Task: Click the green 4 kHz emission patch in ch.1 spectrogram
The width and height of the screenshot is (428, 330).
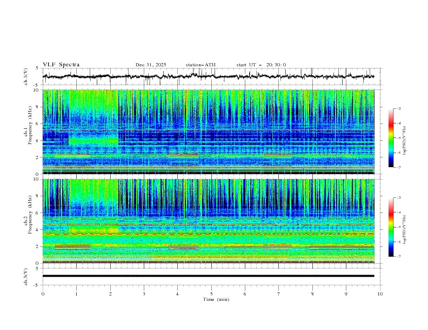Action: point(93,141)
